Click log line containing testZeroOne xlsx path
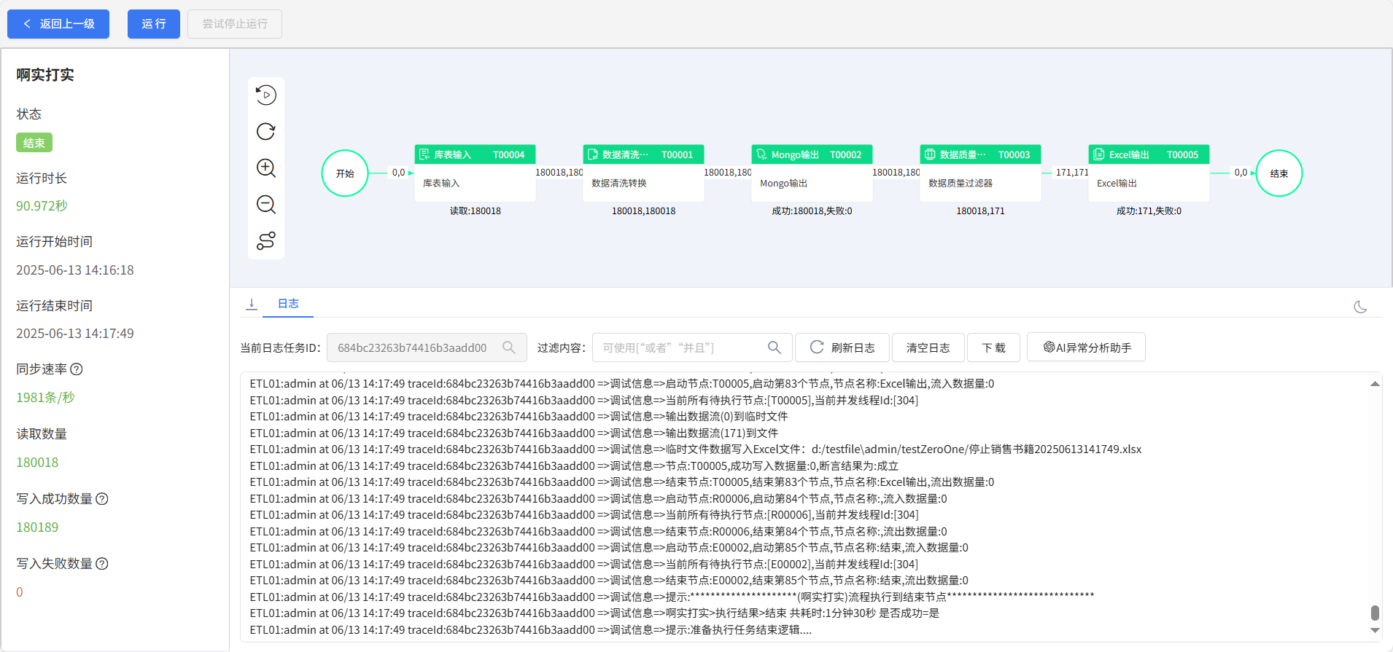This screenshot has width=1393, height=652. pos(696,449)
